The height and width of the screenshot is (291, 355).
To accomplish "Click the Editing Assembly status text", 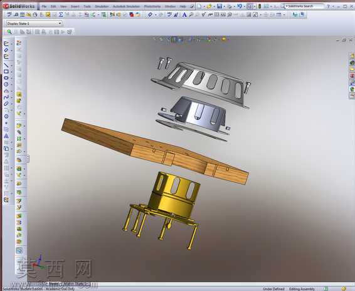I will 302,288.
